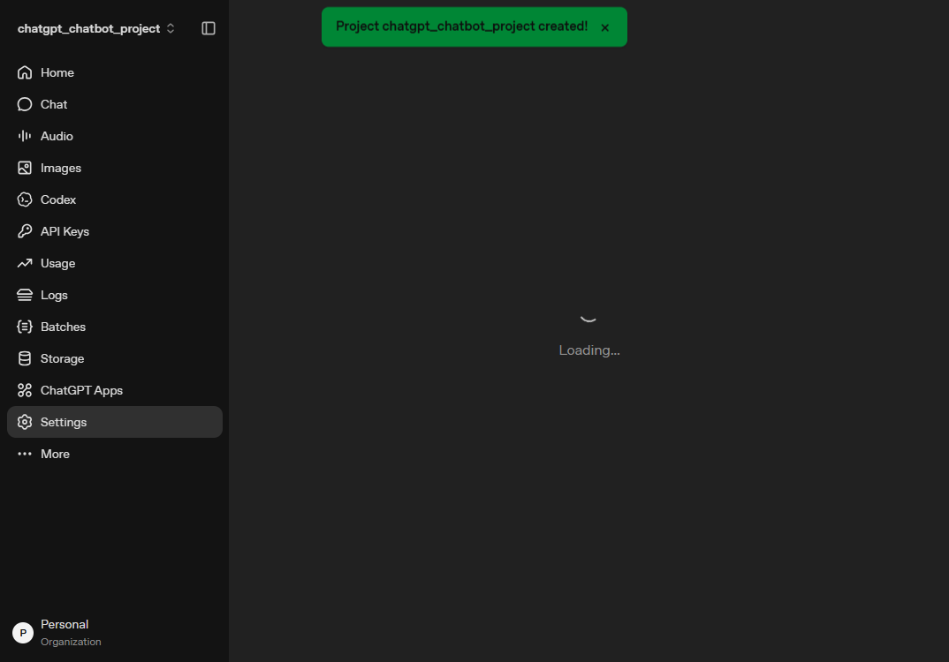Expand the More label
Image resolution: width=949 pixels, height=662 pixels.
coord(55,454)
